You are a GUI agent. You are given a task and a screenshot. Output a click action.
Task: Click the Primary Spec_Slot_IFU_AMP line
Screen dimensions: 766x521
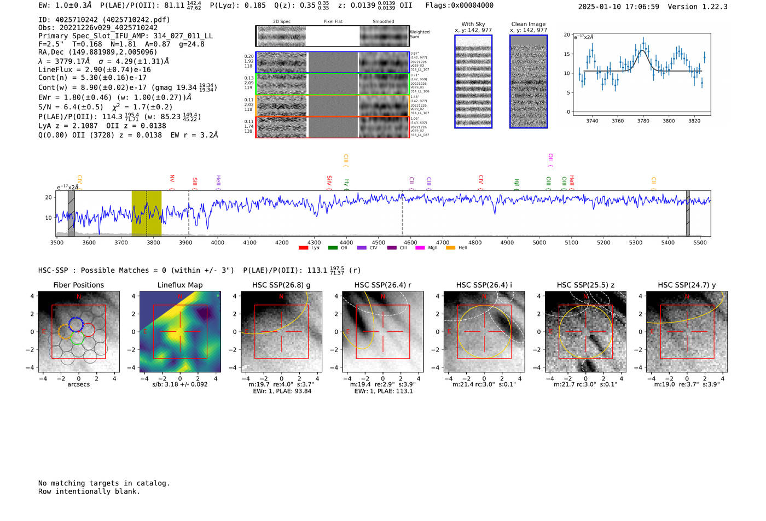[x=125, y=36]
